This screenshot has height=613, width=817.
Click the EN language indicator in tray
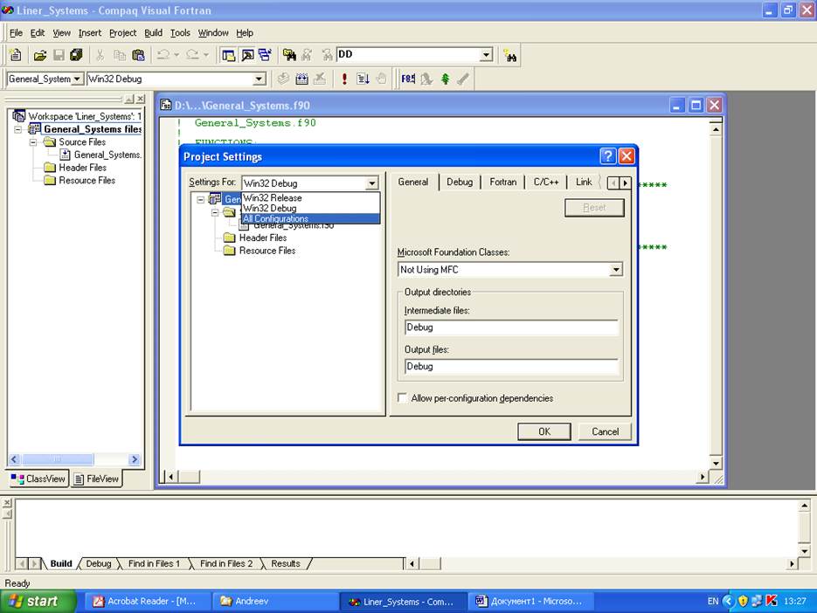(713, 601)
